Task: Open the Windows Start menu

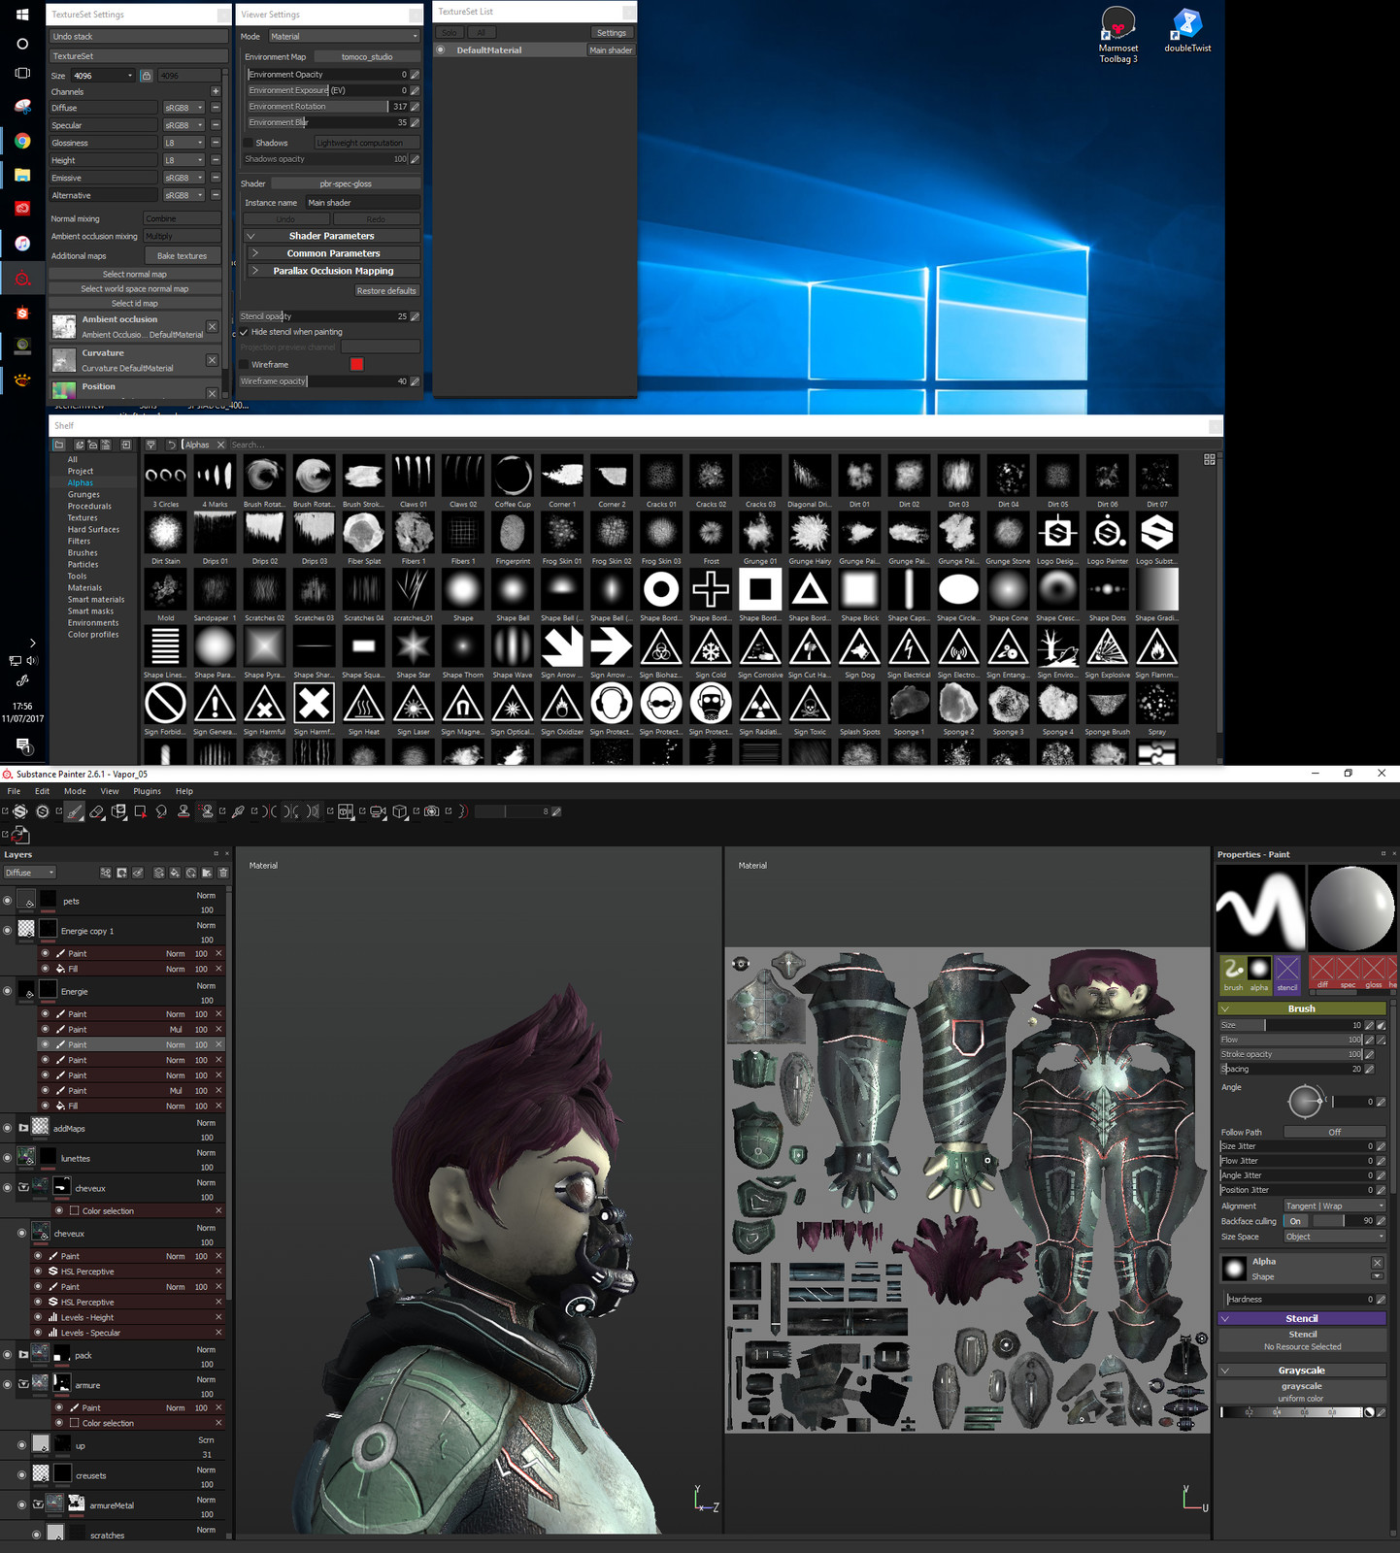Action: (22, 15)
